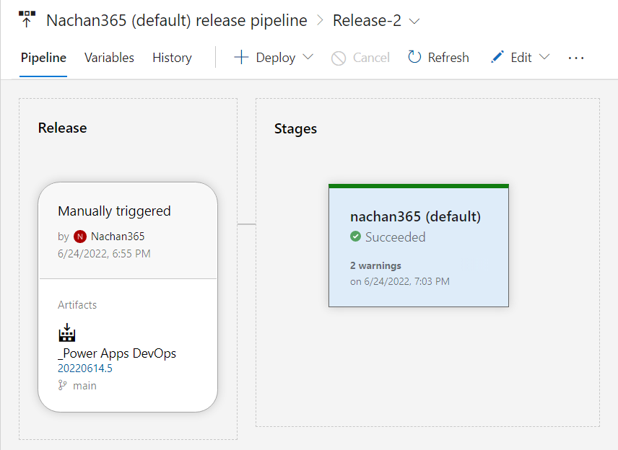
Task: Open the _Power Apps DevOps artifact
Action: [x=117, y=353]
